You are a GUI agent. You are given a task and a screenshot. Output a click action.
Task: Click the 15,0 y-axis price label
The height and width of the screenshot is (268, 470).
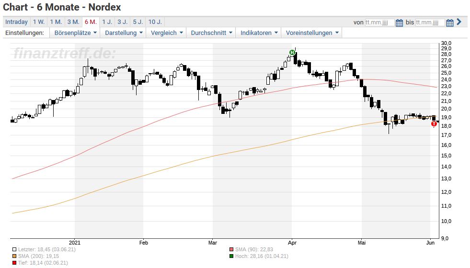click(x=446, y=156)
